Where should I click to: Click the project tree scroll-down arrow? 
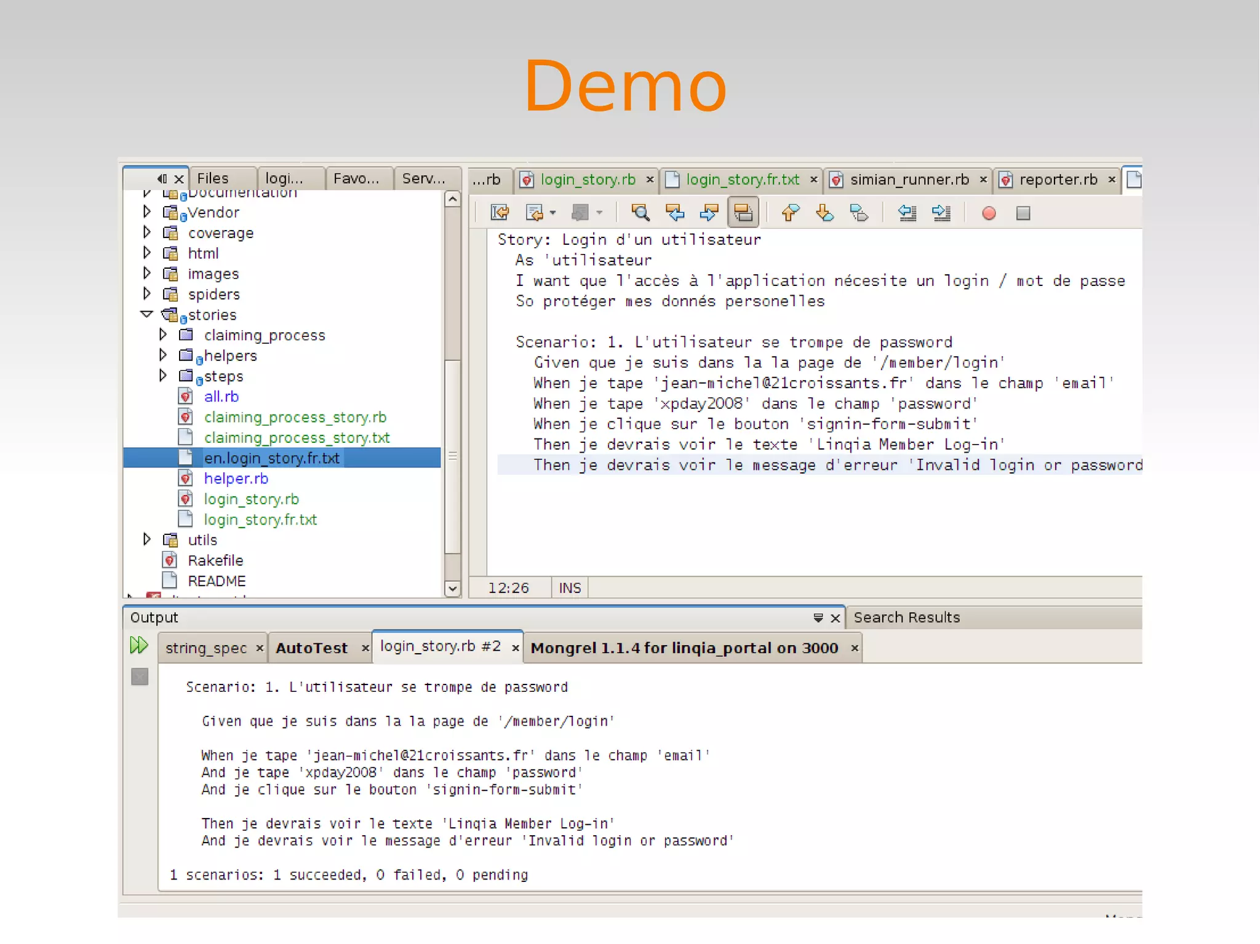point(452,588)
